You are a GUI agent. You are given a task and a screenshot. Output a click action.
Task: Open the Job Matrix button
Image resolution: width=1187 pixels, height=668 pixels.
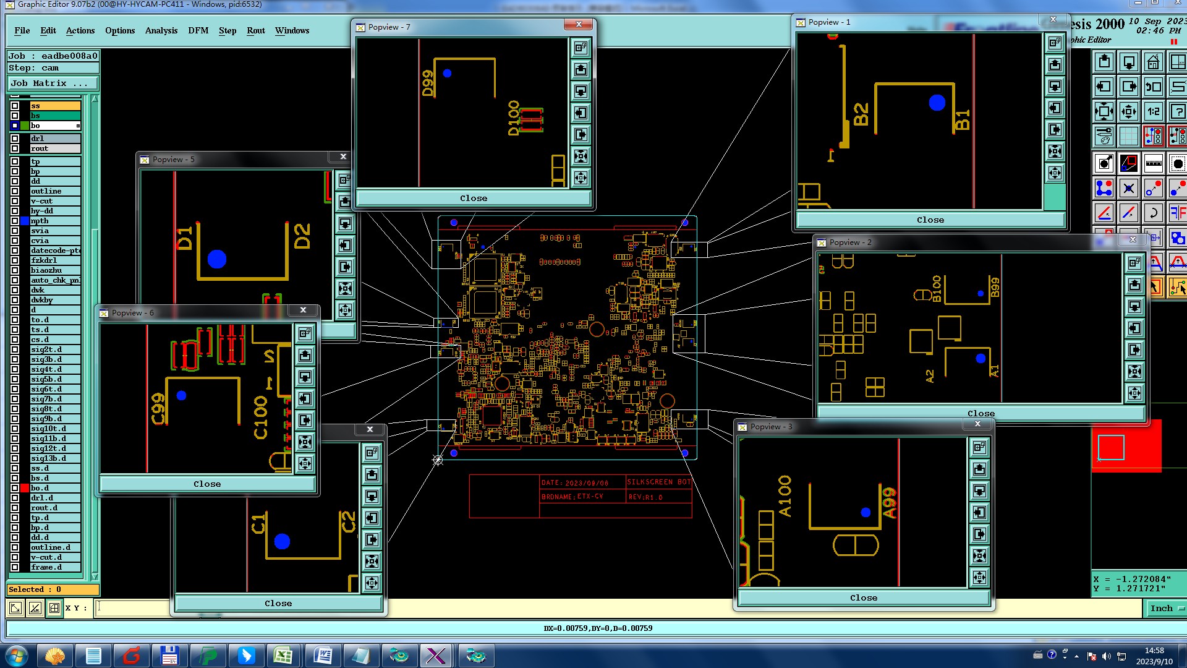(52, 83)
